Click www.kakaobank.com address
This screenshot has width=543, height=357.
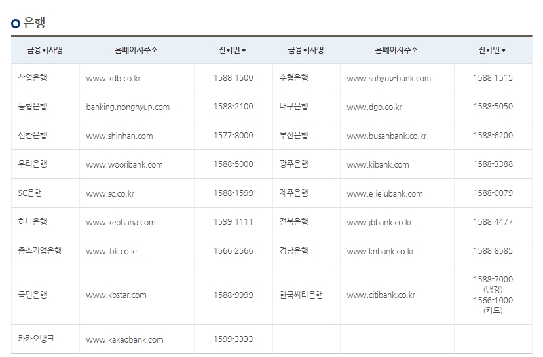coord(124,340)
